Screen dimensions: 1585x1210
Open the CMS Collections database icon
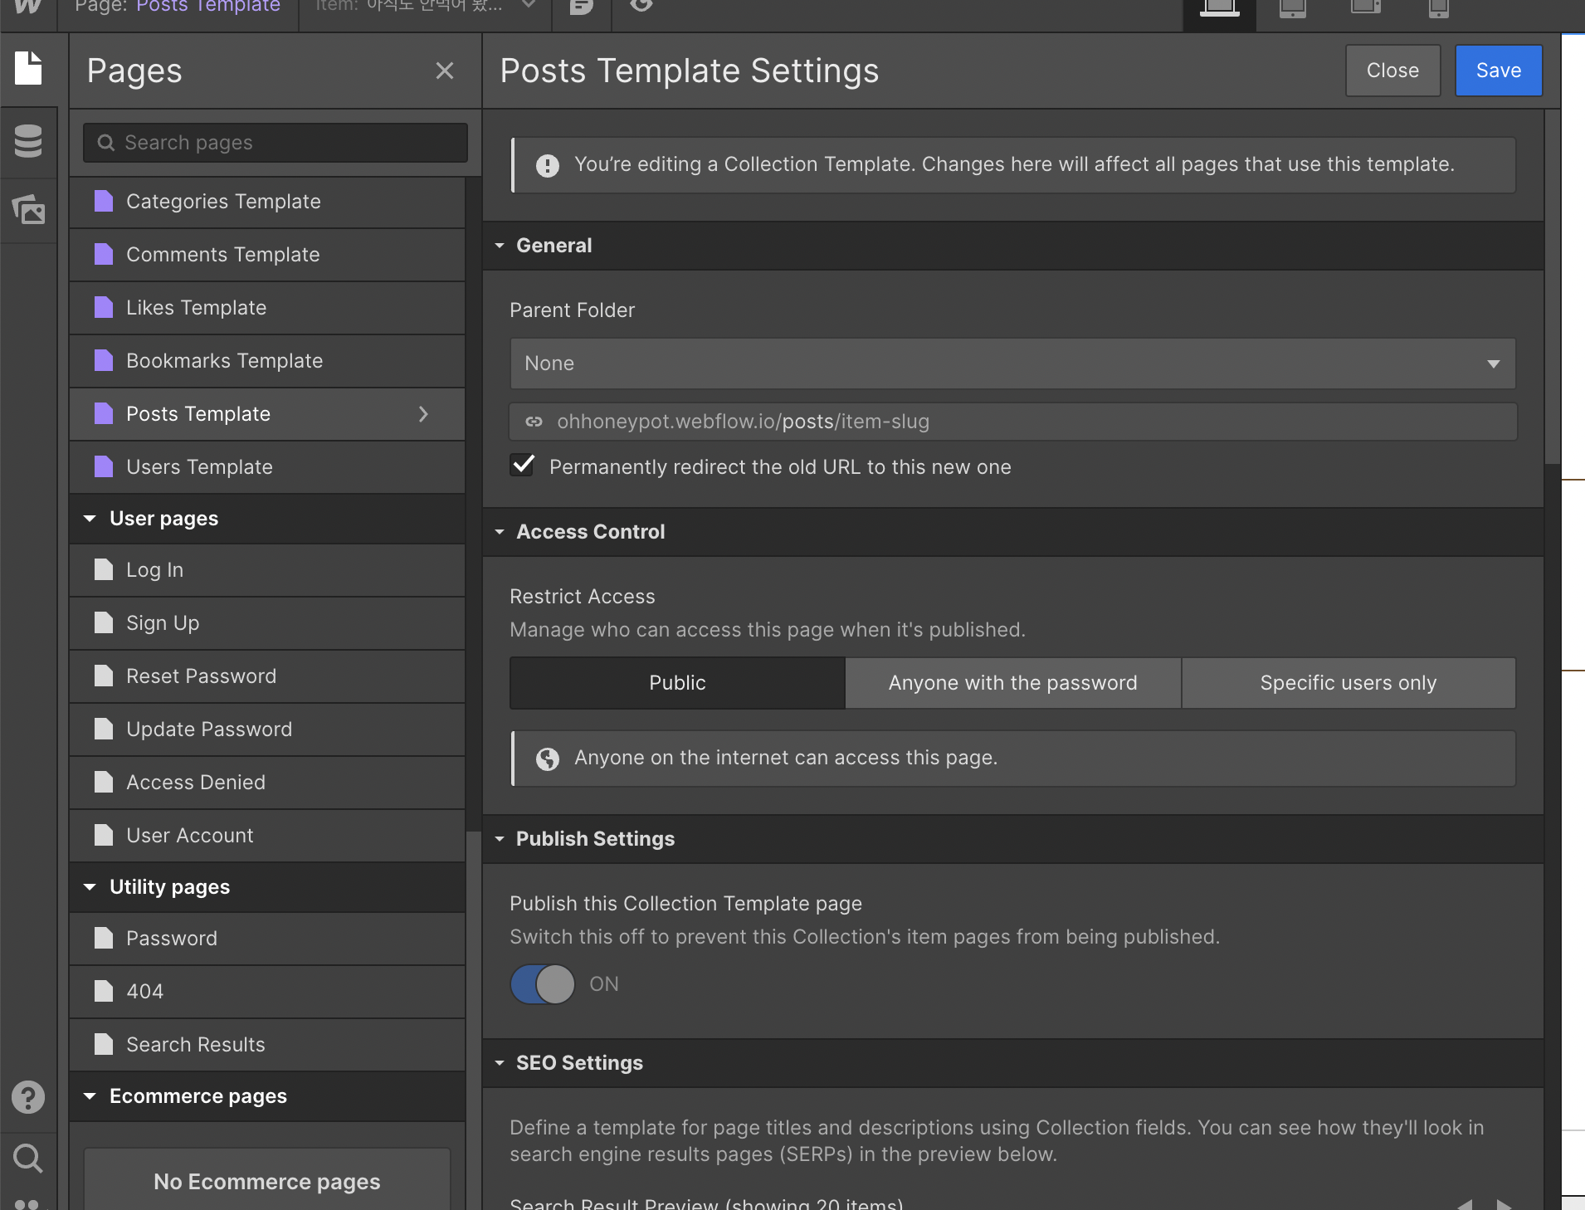28,141
